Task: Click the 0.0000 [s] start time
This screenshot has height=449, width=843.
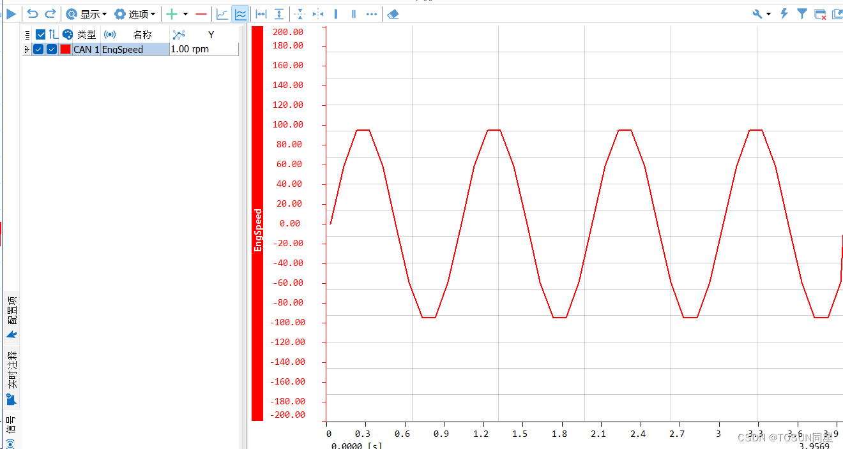Action: point(356,445)
